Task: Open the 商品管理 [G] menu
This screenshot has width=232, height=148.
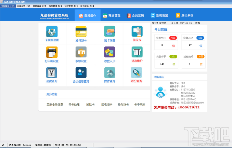Action: click(55, 6)
